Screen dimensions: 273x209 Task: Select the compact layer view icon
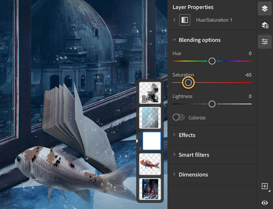264,25
